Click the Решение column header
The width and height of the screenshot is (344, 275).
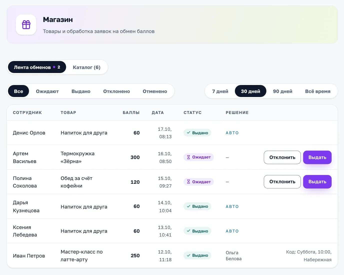[x=237, y=112]
